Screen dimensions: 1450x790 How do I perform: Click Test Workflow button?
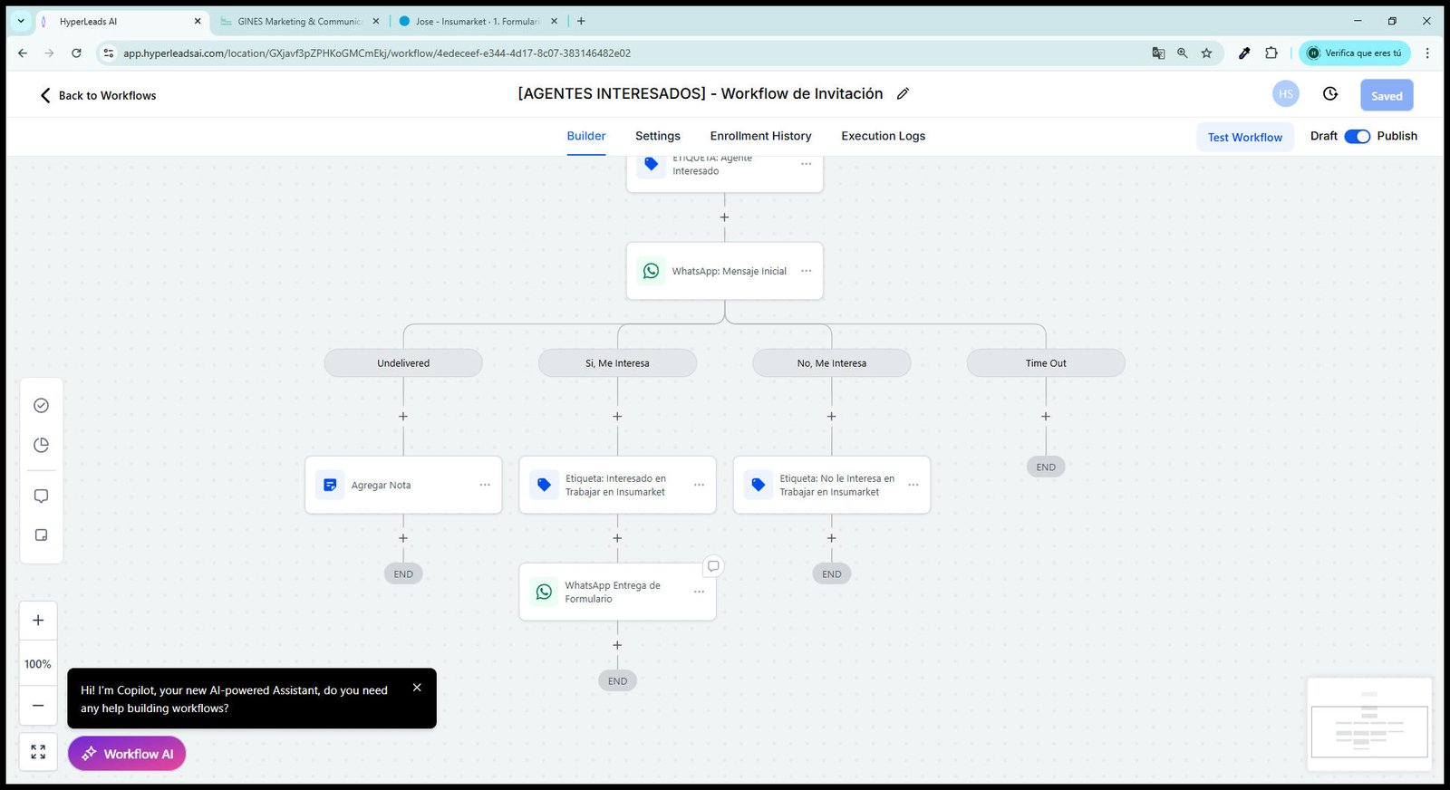1244,137
